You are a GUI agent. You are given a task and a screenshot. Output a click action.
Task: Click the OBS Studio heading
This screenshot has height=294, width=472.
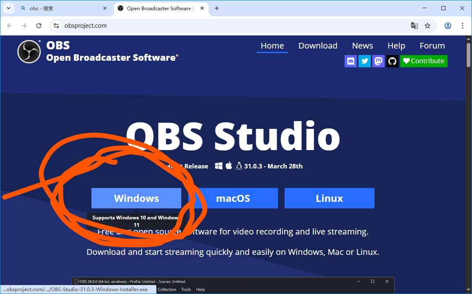click(x=233, y=136)
